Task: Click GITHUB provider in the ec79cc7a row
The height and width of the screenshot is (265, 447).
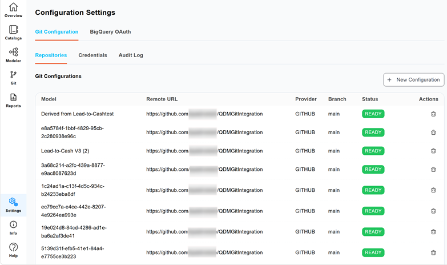Action: point(305,211)
